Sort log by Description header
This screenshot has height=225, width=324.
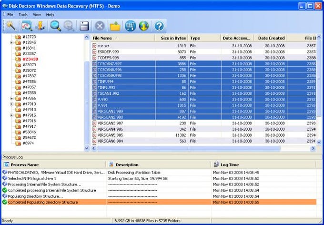pyautogui.click(x=159, y=165)
